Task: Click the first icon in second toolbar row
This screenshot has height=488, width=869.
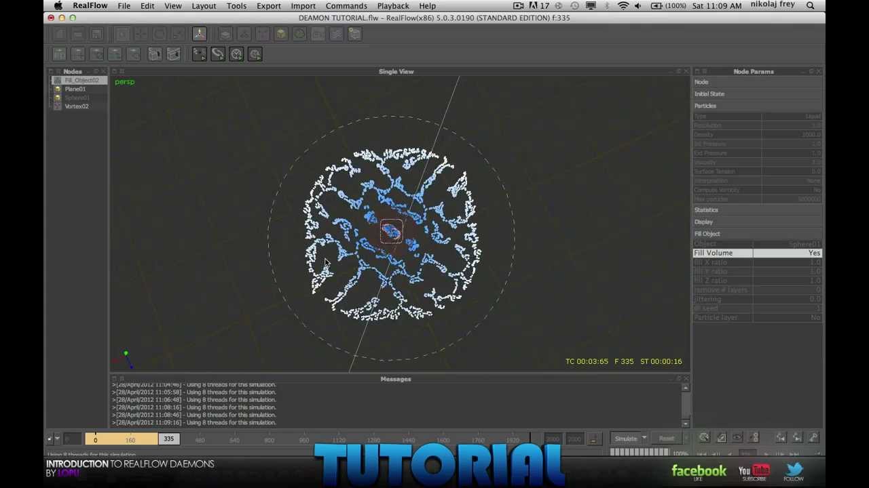Action: coord(60,54)
